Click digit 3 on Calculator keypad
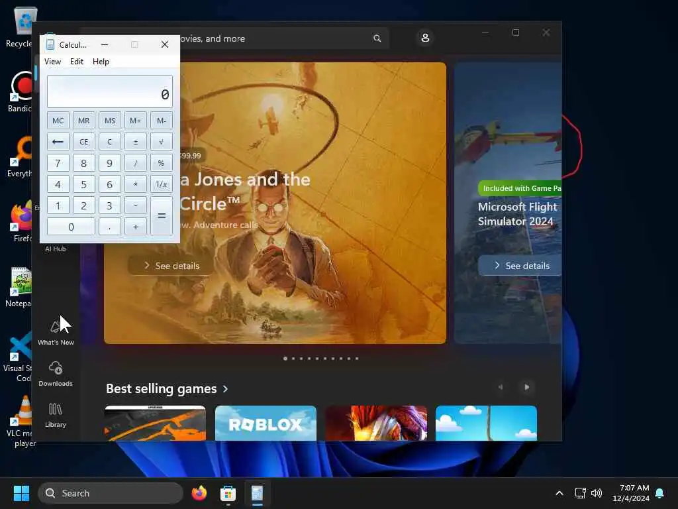Image resolution: width=678 pixels, height=509 pixels. (x=110, y=205)
